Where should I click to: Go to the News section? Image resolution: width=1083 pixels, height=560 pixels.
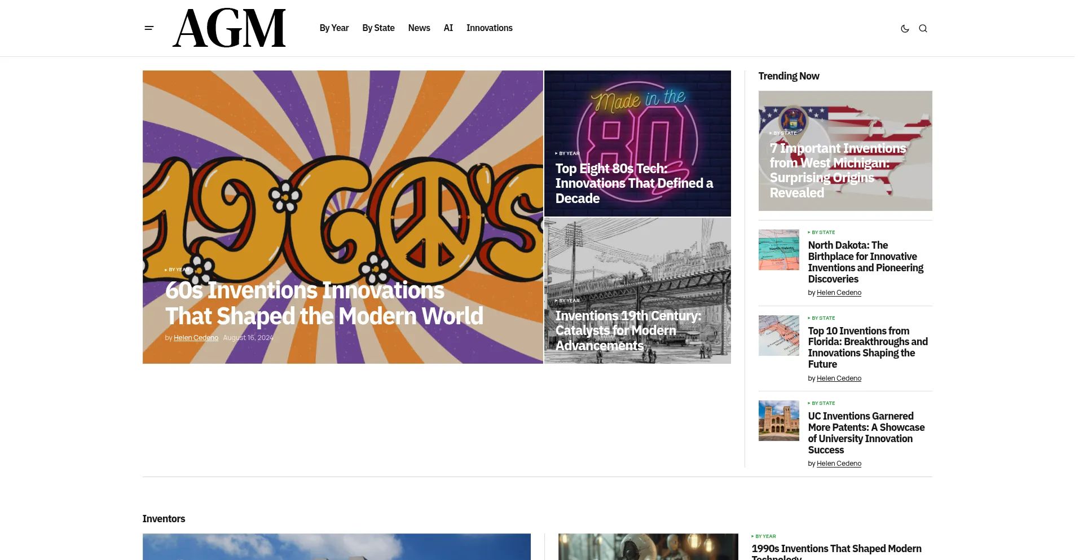[x=419, y=28]
